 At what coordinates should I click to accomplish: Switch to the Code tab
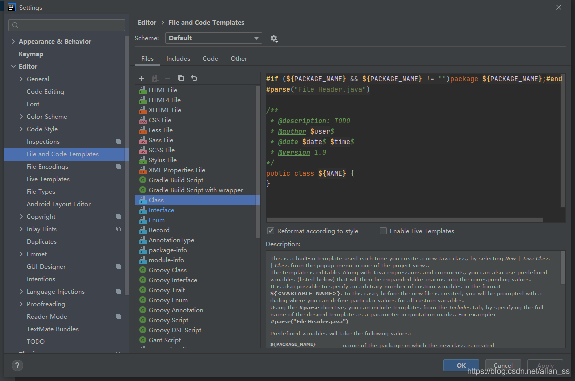210,58
